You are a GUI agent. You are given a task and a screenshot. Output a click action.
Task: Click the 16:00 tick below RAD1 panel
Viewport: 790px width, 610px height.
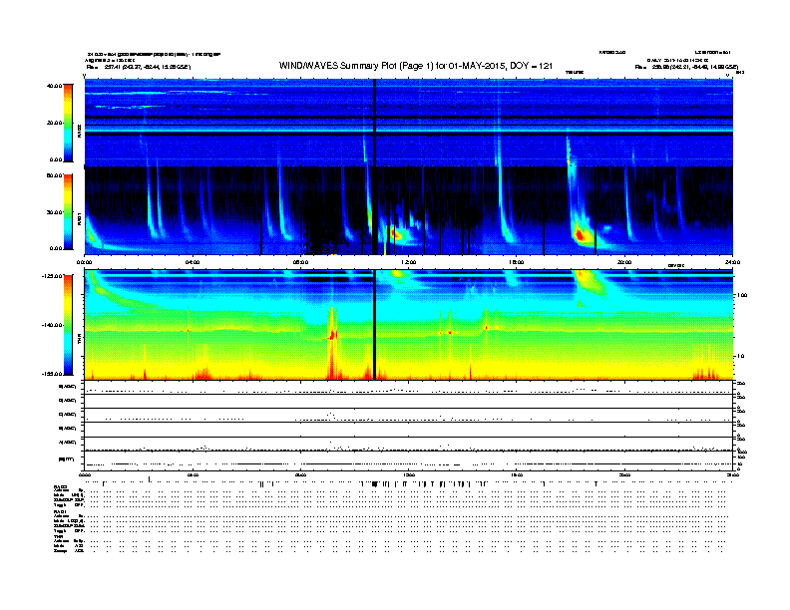[517, 263]
